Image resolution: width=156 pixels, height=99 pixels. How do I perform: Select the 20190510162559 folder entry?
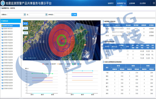coord(7,63)
